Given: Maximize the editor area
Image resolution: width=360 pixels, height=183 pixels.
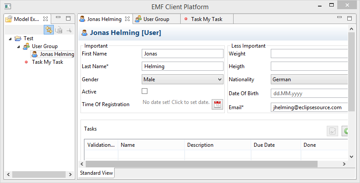Looking at the screenshot, I should click(x=350, y=18).
